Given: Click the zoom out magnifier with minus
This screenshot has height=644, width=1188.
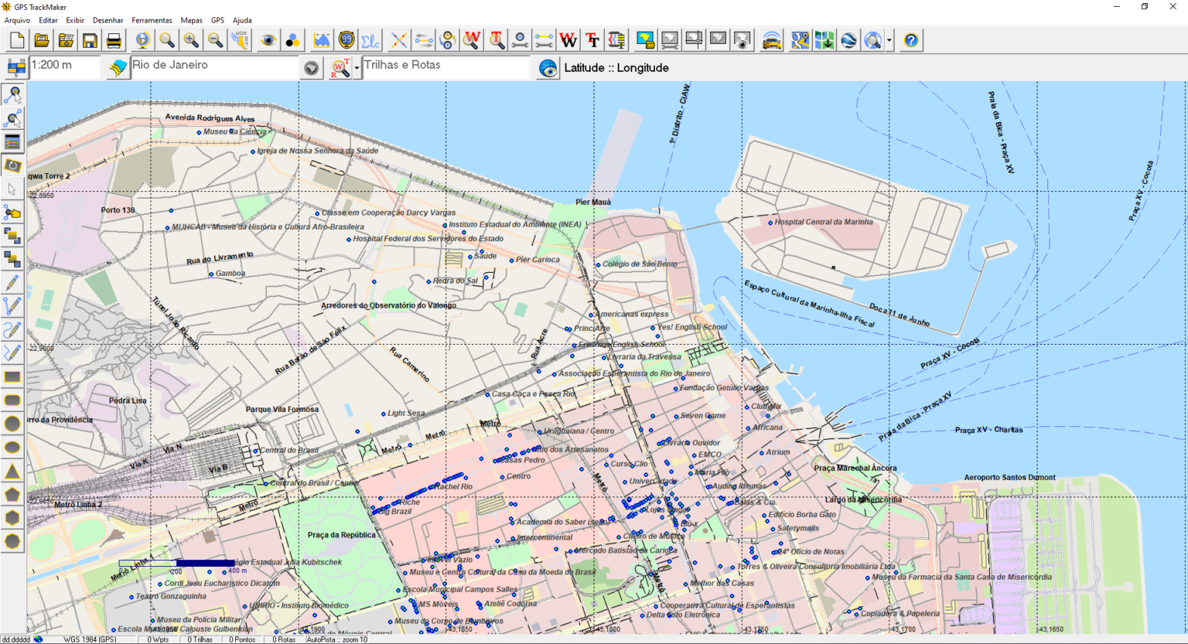Looking at the screenshot, I should [215, 40].
